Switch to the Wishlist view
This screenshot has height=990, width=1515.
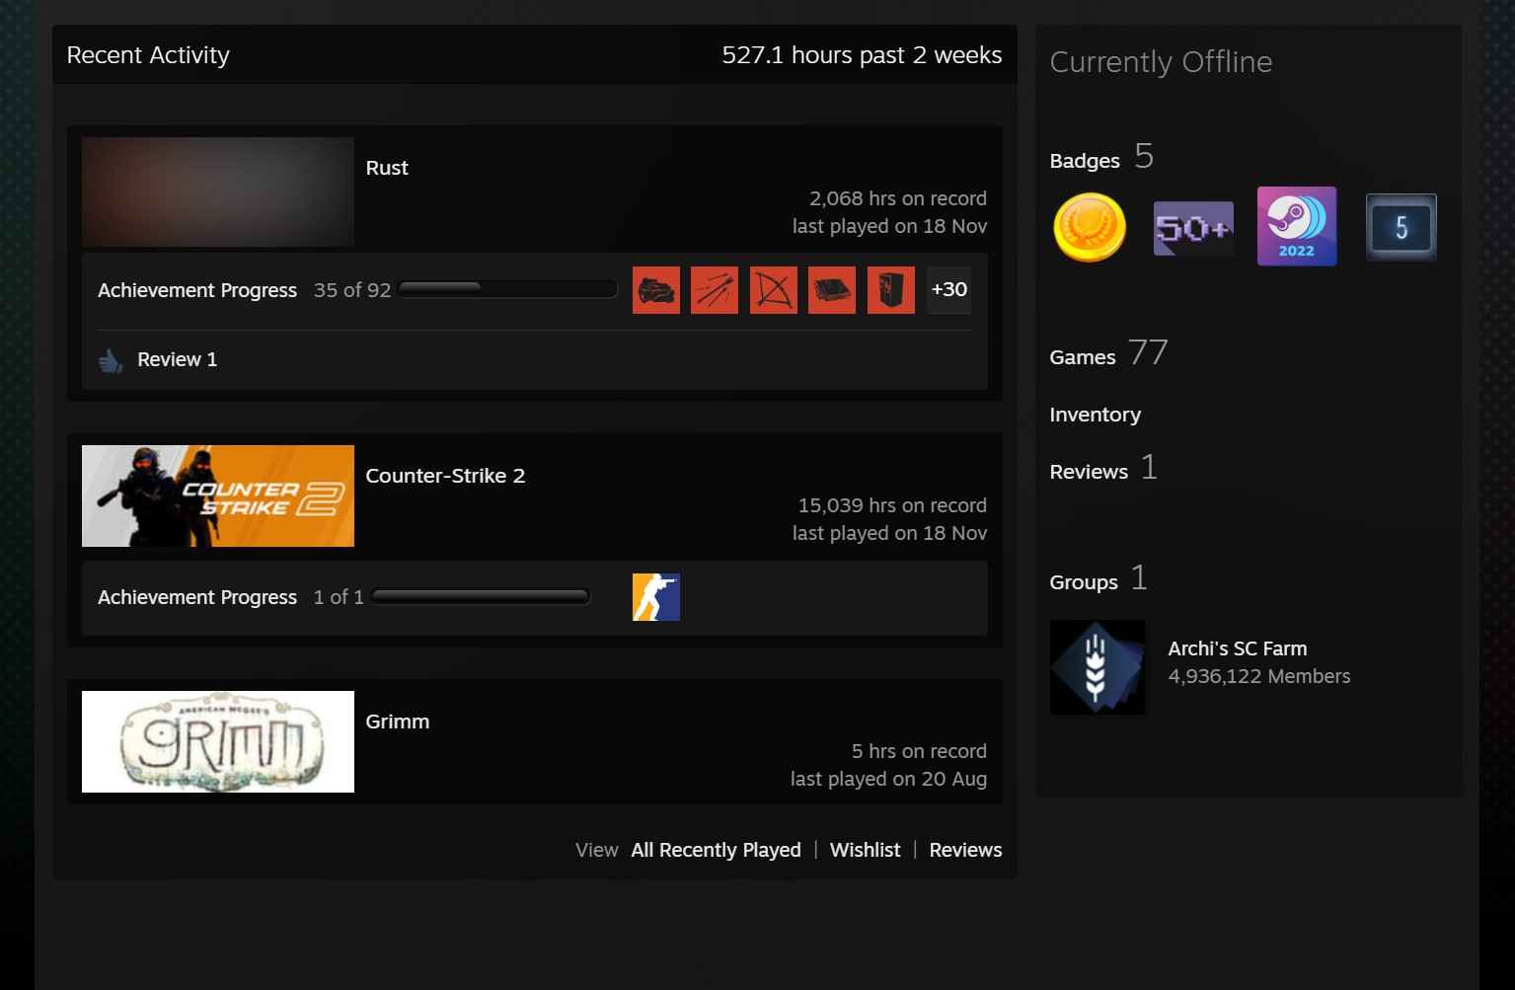pos(865,850)
